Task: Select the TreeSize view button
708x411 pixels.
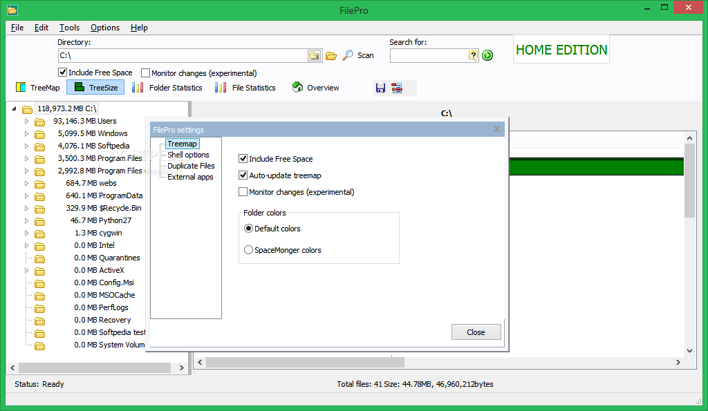Action: tap(95, 87)
